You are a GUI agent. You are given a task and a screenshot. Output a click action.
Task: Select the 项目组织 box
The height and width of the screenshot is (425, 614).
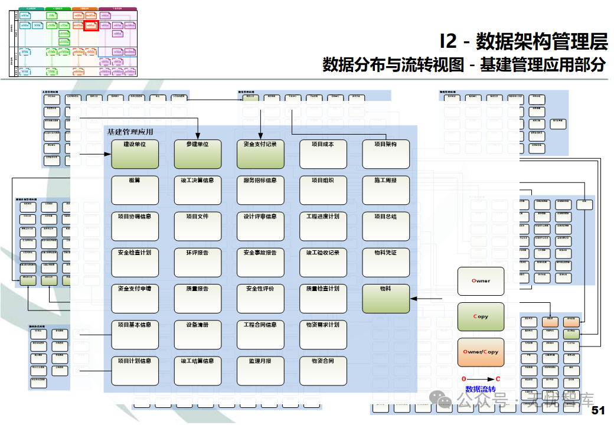(x=323, y=190)
